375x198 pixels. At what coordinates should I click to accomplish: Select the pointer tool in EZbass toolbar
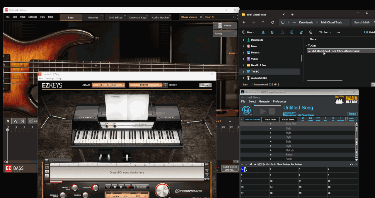click(8, 121)
